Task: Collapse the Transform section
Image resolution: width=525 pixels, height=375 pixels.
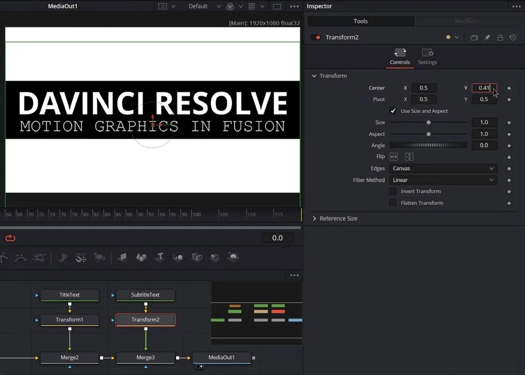Action: click(x=314, y=76)
